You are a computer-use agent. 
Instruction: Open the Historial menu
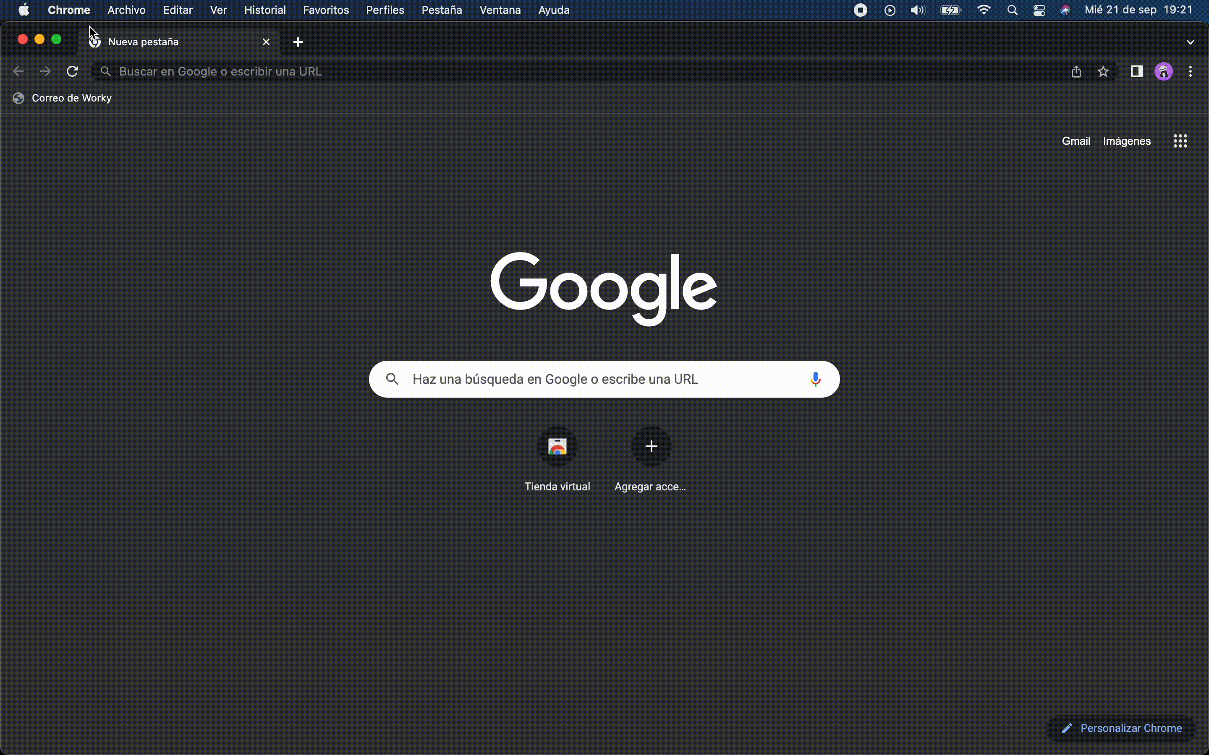pyautogui.click(x=265, y=10)
